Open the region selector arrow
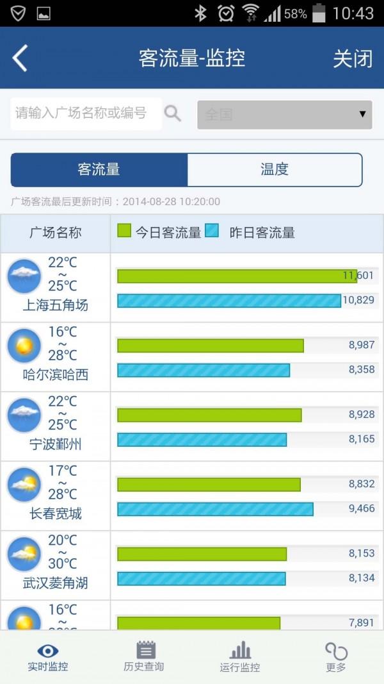This screenshot has height=684, width=384. (361, 113)
